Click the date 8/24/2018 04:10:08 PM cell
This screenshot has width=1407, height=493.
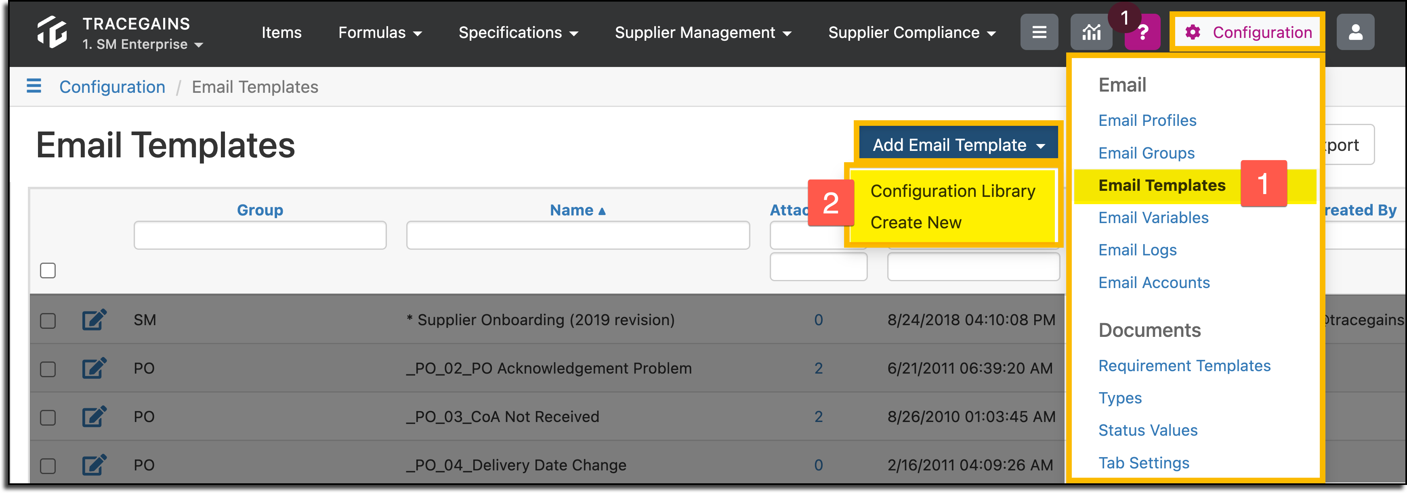971,320
